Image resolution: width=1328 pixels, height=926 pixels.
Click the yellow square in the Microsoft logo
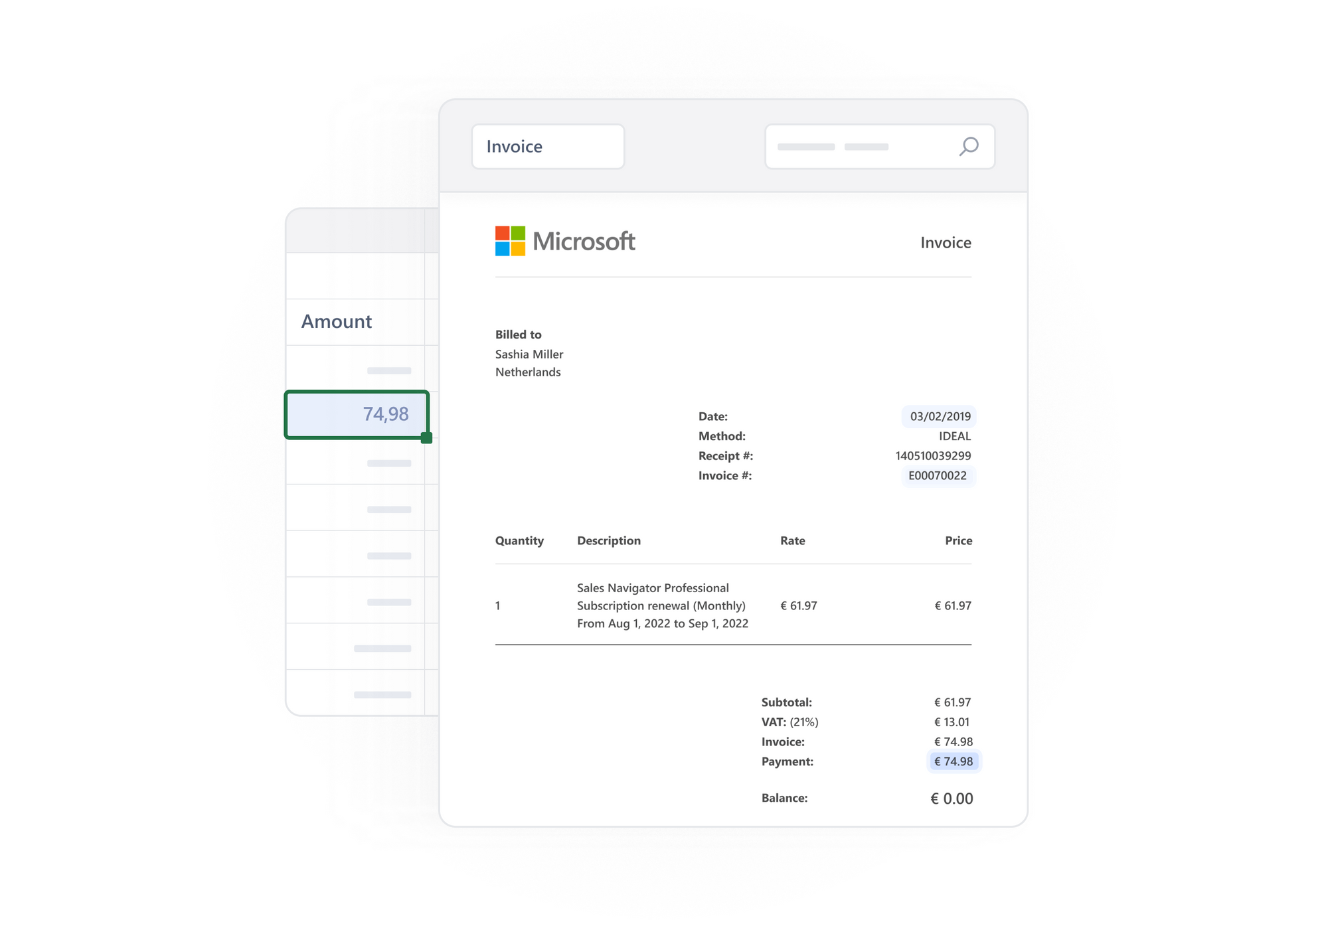517,249
